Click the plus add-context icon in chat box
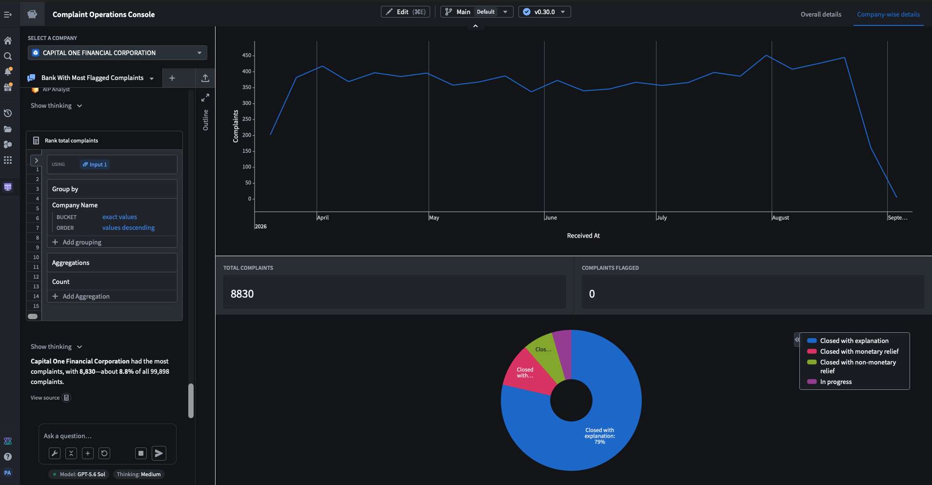Image resolution: width=932 pixels, height=485 pixels. (x=88, y=453)
